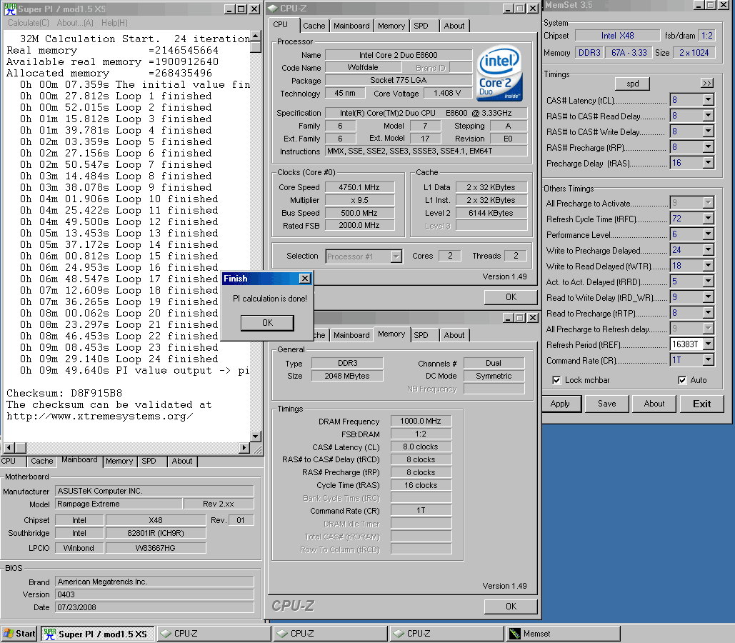Click the Core Speed 4750.1 MHz field
This screenshot has height=643, width=735.
[x=359, y=187]
